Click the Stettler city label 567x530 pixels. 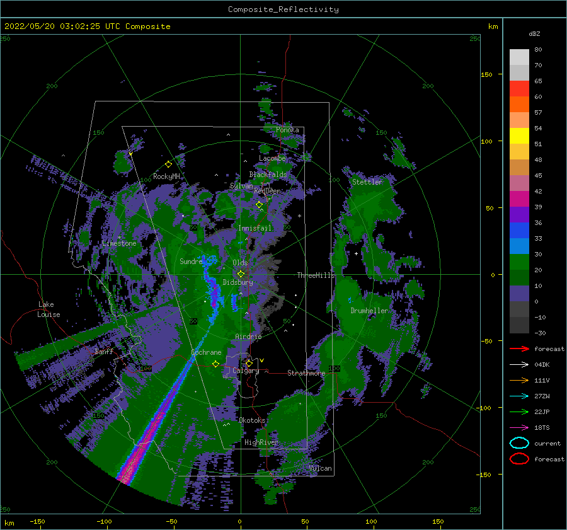coord(367,182)
